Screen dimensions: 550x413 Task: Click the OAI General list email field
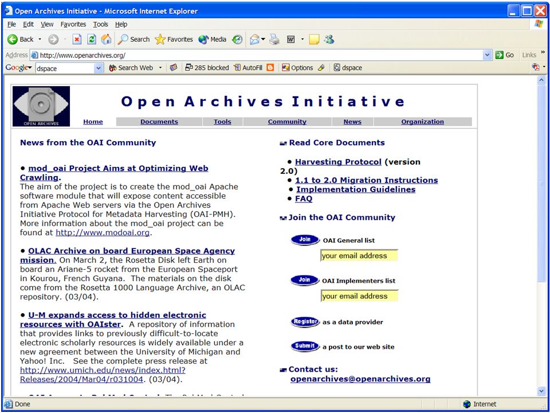pos(359,256)
